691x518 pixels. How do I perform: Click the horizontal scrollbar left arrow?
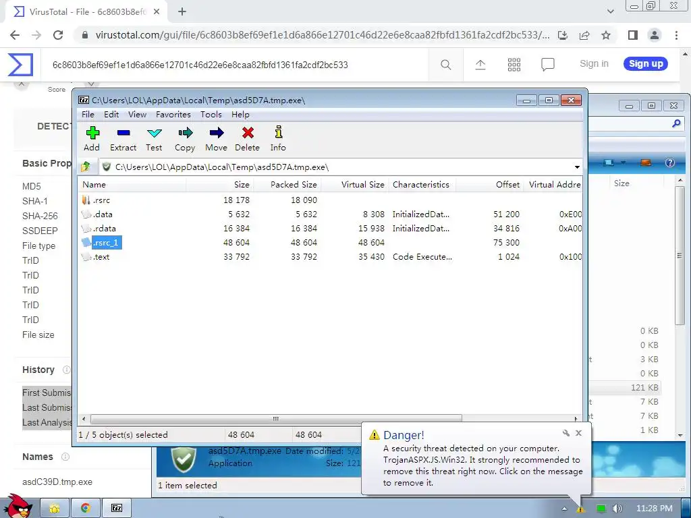pos(84,418)
